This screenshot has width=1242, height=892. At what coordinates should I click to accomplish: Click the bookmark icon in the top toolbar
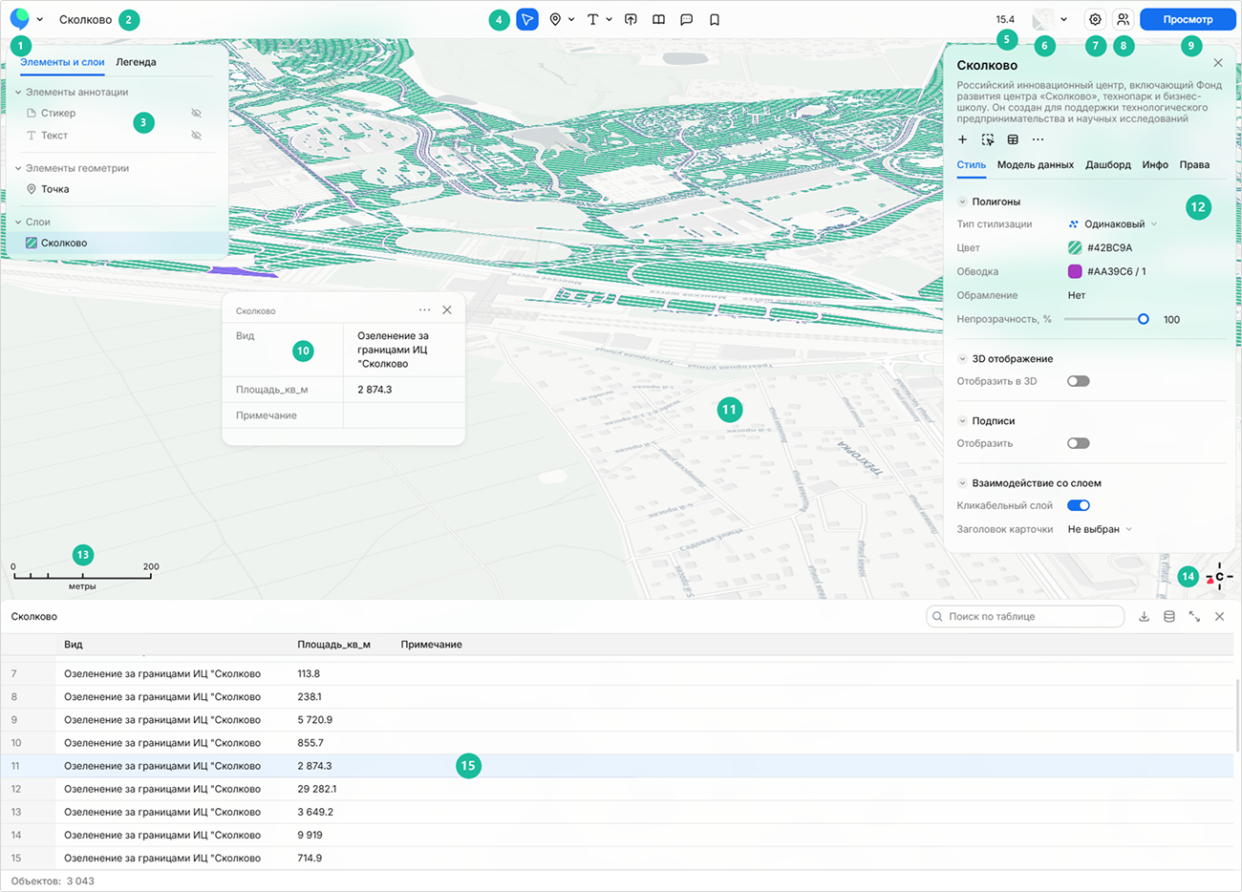[x=715, y=19]
